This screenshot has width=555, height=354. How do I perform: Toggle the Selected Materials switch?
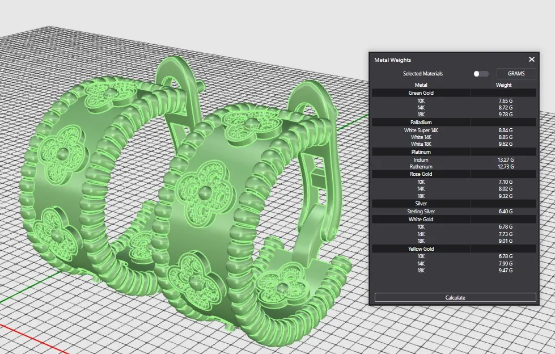pyautogui.click(x=481, y=74)
